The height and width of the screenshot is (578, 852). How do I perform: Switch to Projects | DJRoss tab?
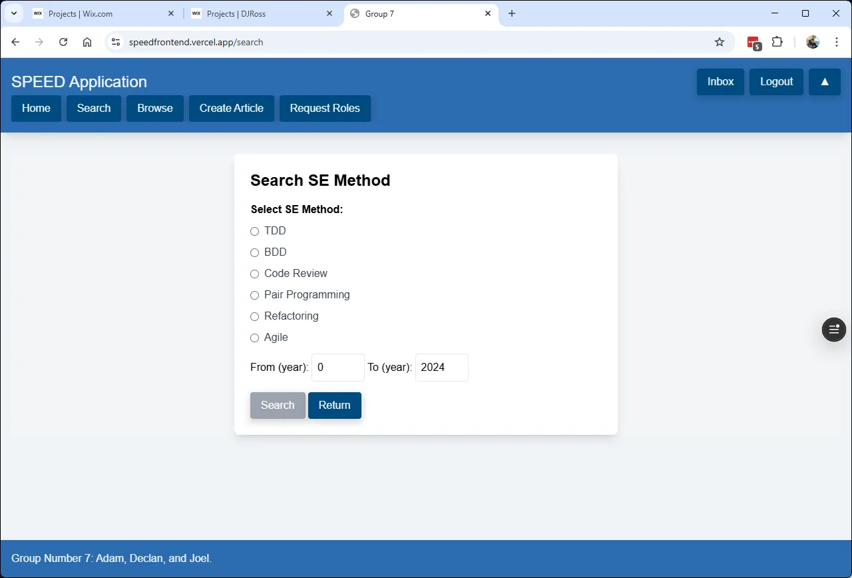tap(263, 13)
